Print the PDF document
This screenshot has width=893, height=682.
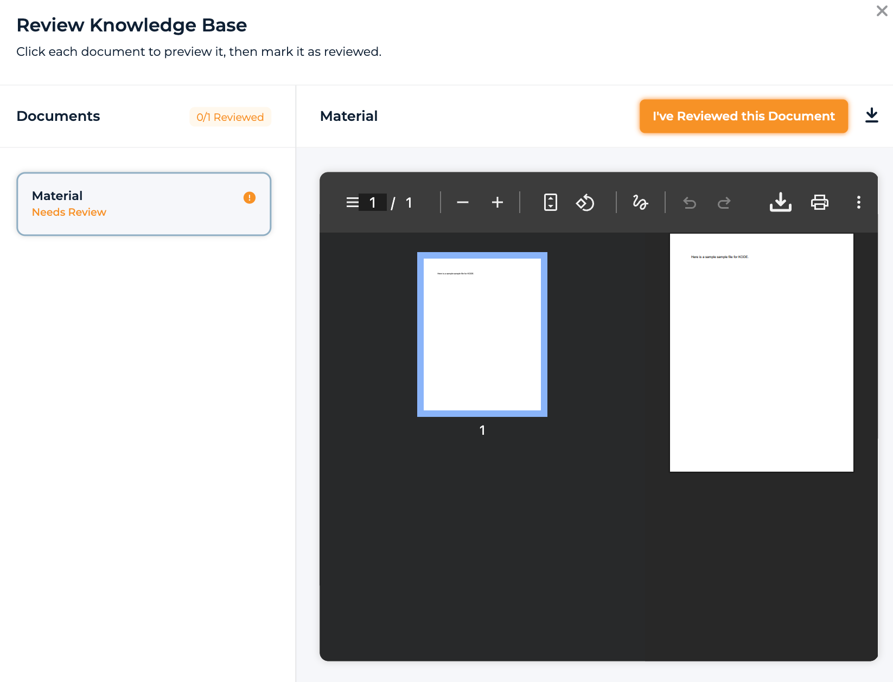[820, 202]
